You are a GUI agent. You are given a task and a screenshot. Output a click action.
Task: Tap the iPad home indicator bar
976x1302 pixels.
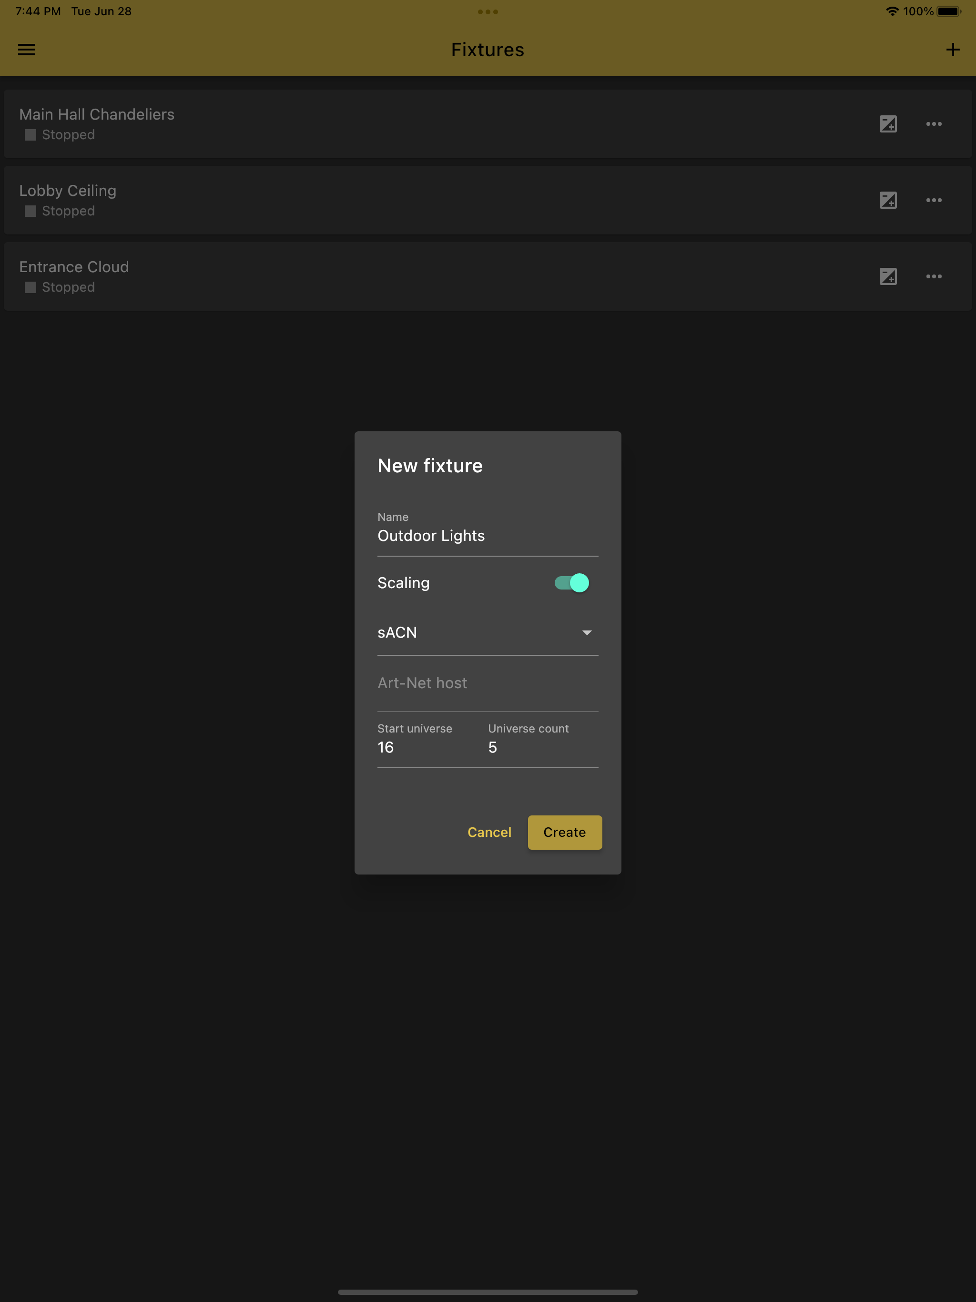click(488, 1292)
